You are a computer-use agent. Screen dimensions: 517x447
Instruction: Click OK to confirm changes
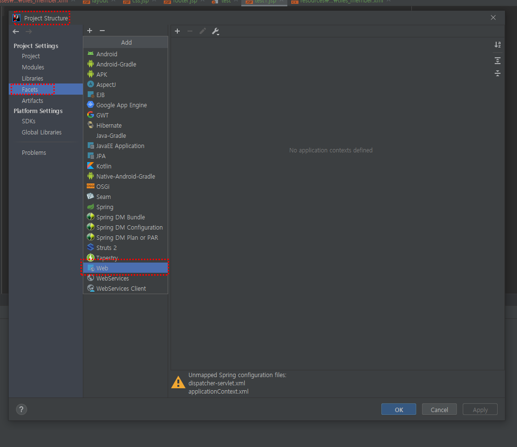[x=399, y=410]
